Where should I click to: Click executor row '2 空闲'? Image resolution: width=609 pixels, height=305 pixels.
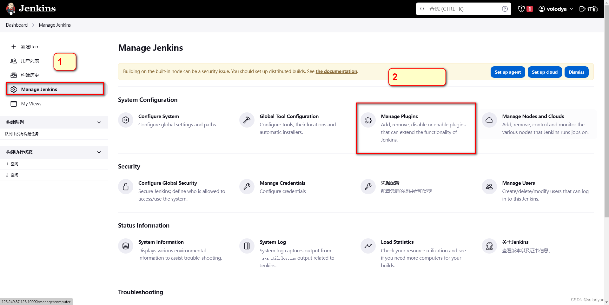pyautogui.click(x=54, y=175)
